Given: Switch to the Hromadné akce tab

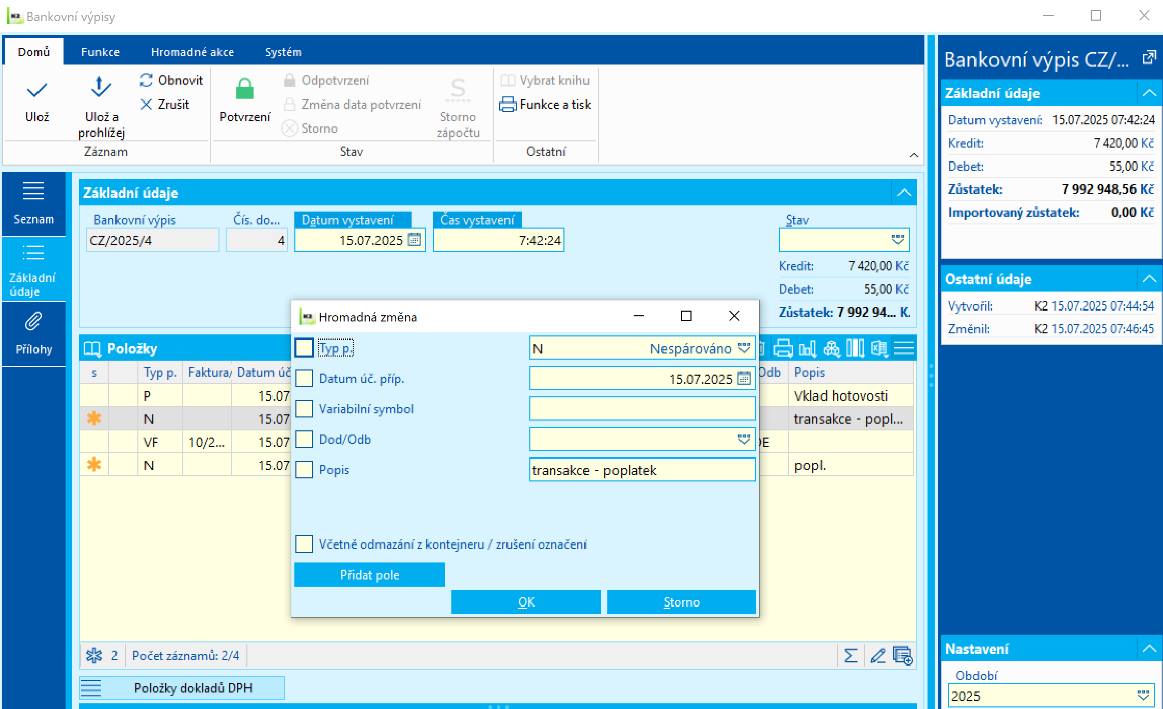Looking at the screenshot, I should (192, 52).
